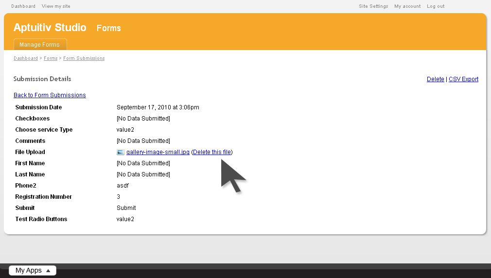Click the Submission Details heading
Image resolution: width=491 pixels, height=278 pixels.
42,79
